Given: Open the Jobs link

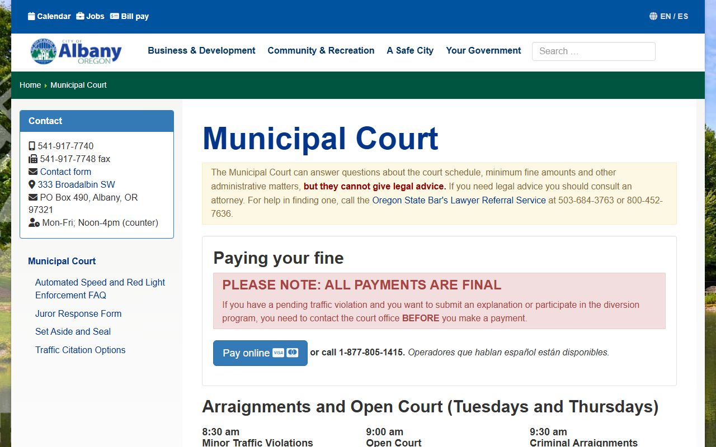Looking at the screenshot, I should point(90,16).
